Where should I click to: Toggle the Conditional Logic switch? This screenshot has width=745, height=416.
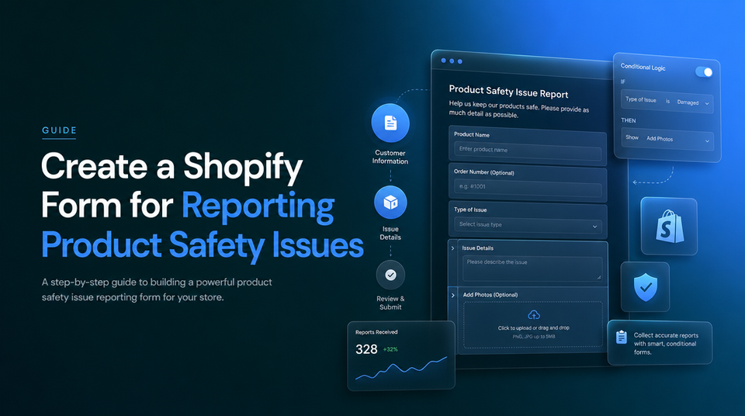pos(704,71)
